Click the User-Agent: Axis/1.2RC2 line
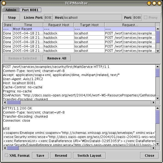Viewport: 163px width, 163px height. [x=23, y=79]
